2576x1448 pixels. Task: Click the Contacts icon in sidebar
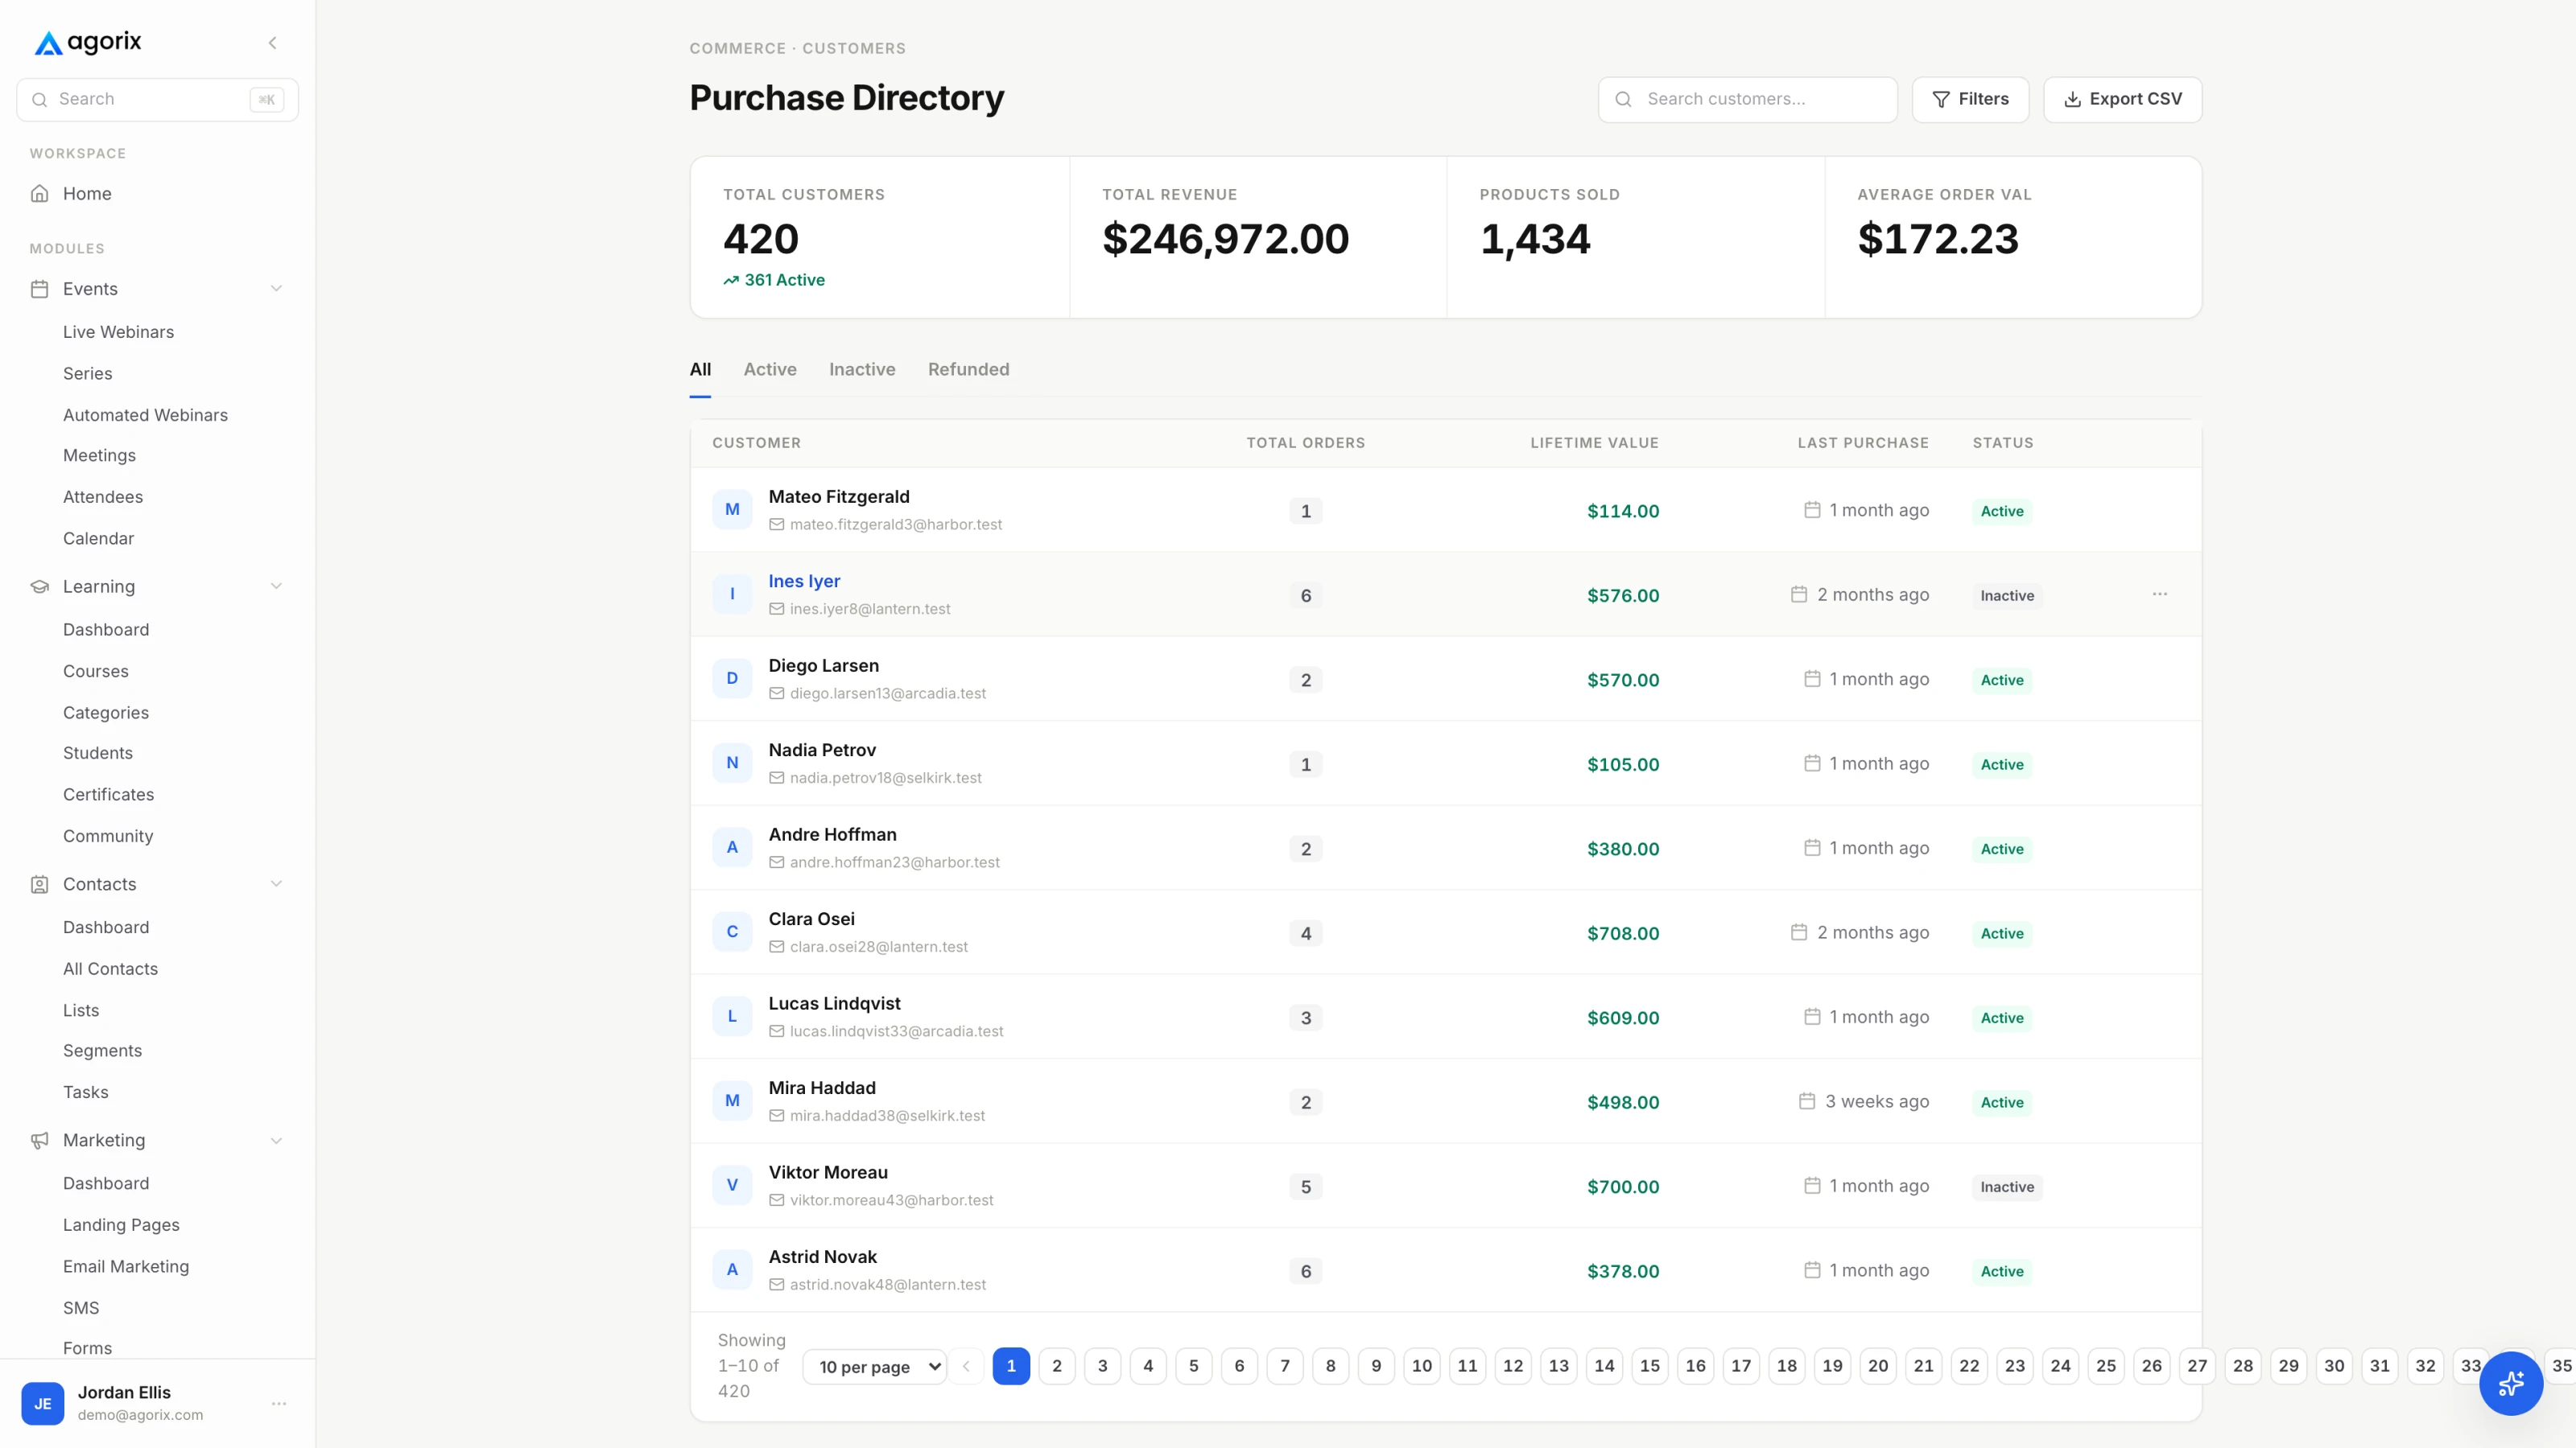40,884
